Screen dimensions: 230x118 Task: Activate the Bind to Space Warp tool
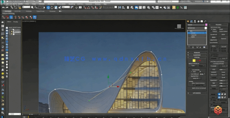(19, 7)
